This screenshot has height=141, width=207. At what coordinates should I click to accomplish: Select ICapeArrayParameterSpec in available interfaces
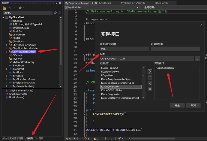116,79
